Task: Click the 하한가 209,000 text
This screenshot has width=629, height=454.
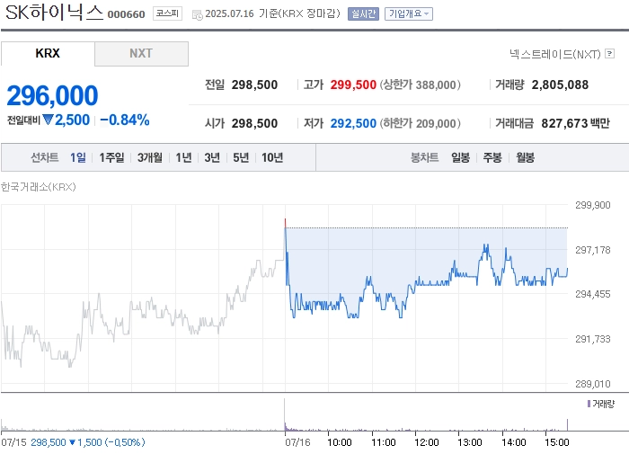Action: click(x=420, y=123)
